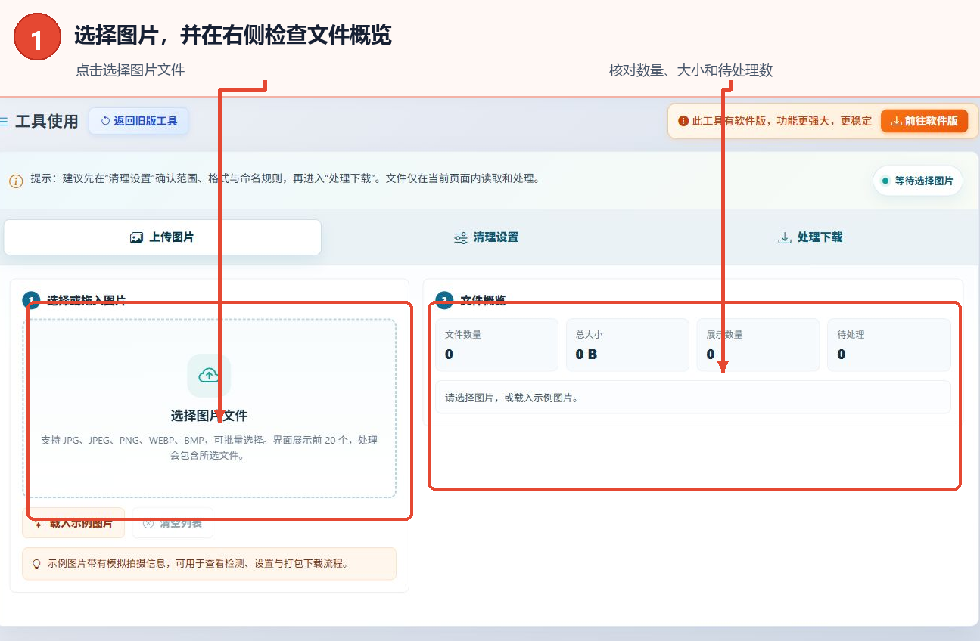Click the 示例图片带有模拟拍摄信息 tip text
Screen dimensions: 980x641
coord(198,564)
